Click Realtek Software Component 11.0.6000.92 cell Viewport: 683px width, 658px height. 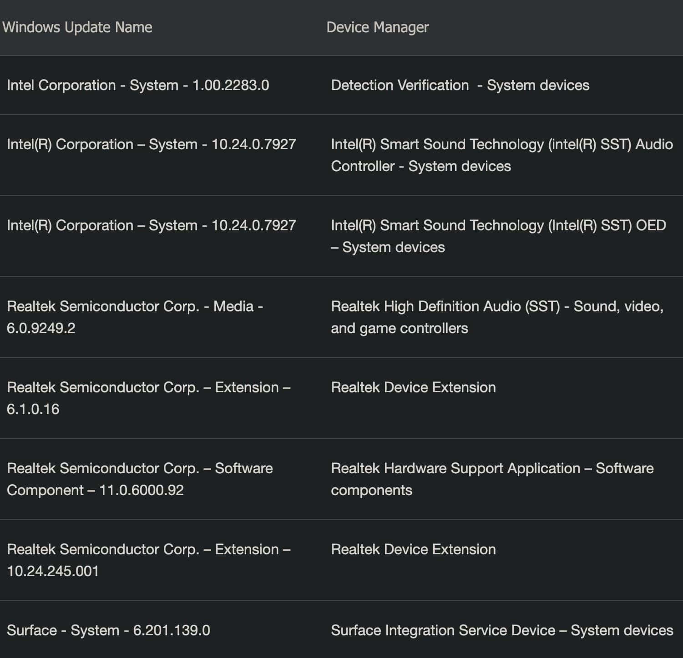[140, 479]
